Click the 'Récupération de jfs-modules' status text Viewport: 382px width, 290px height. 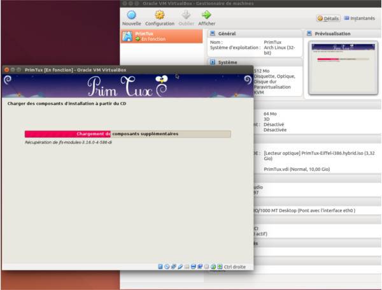68,142
